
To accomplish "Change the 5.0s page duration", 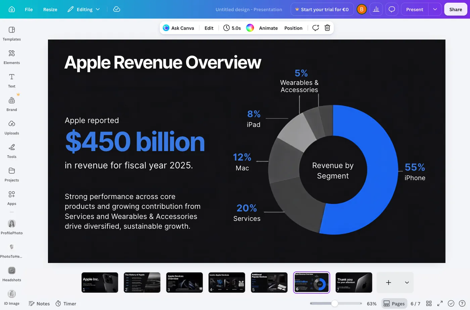I will click(232, 28).
